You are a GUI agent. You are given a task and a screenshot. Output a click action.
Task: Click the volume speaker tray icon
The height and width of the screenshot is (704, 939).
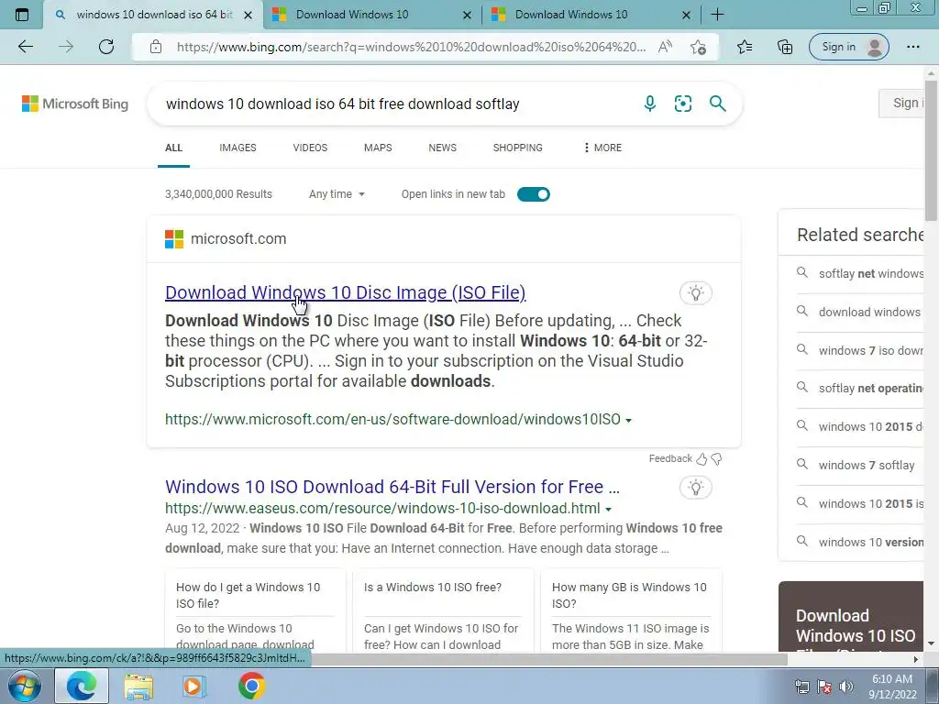pos(846,687)
